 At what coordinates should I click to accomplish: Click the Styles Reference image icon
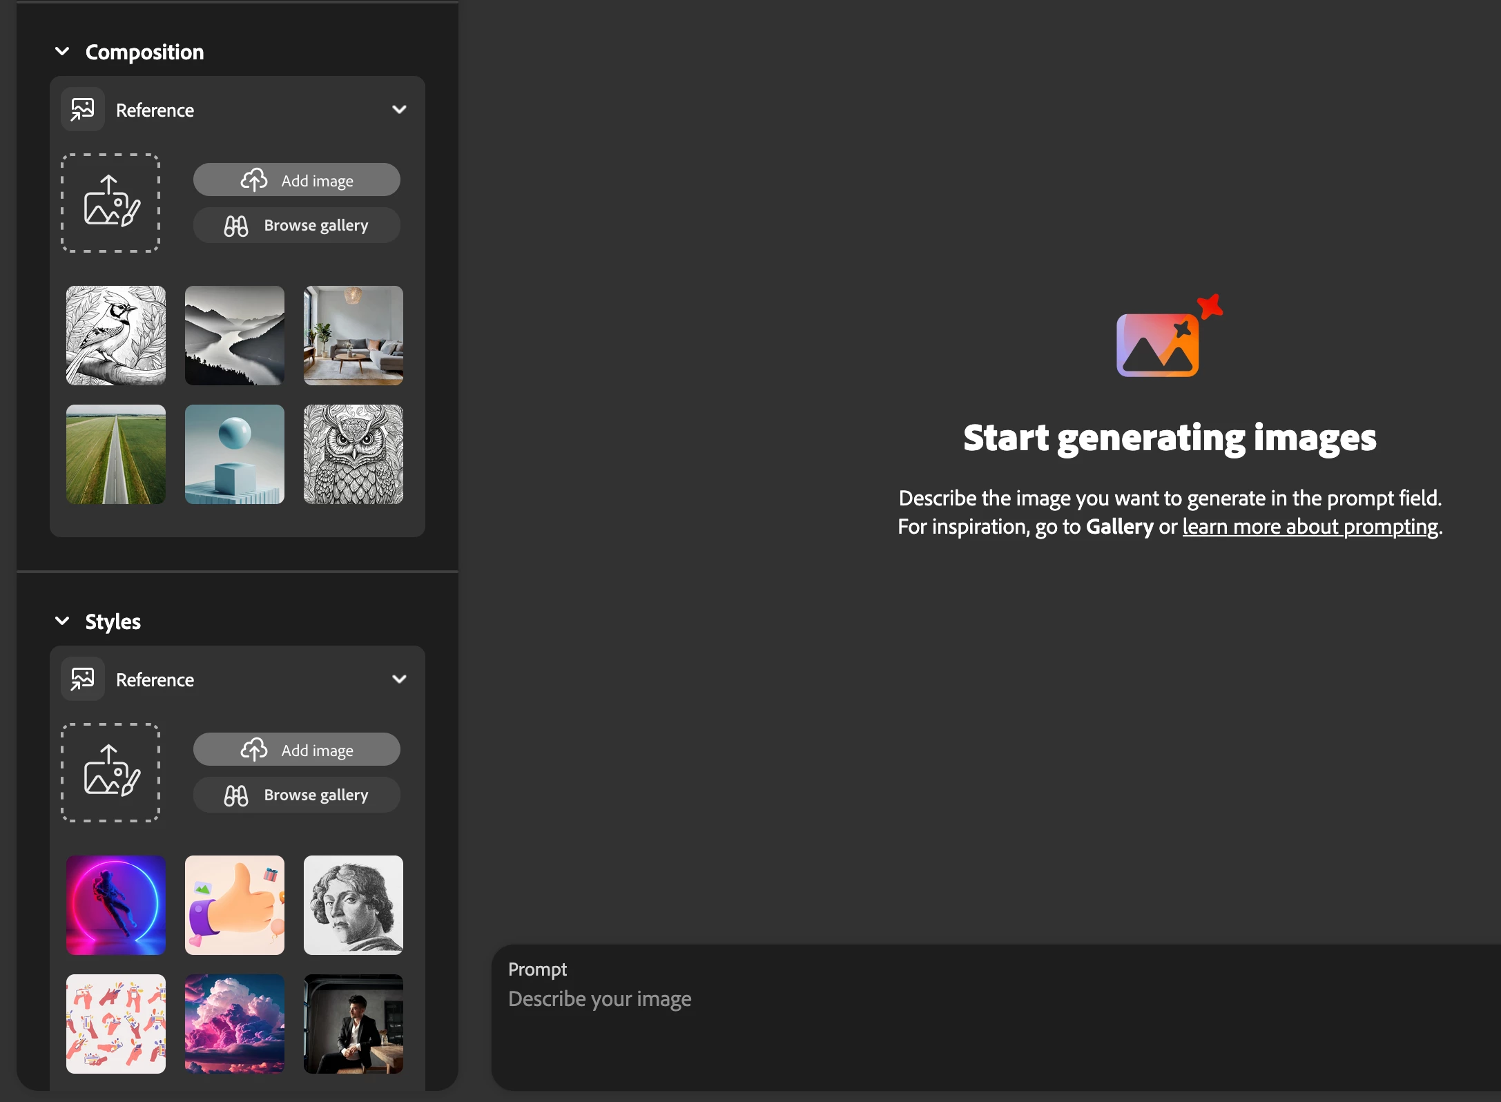83,679
